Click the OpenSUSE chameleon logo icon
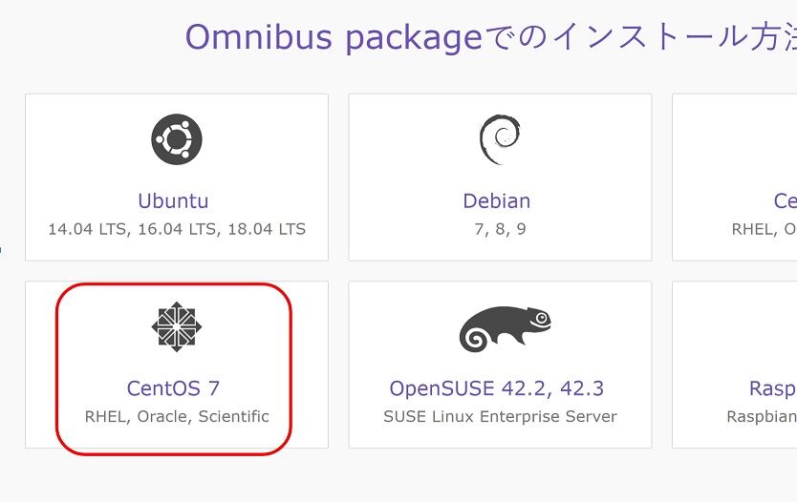This screenshot has width=797, height=502. click(506, 329)
